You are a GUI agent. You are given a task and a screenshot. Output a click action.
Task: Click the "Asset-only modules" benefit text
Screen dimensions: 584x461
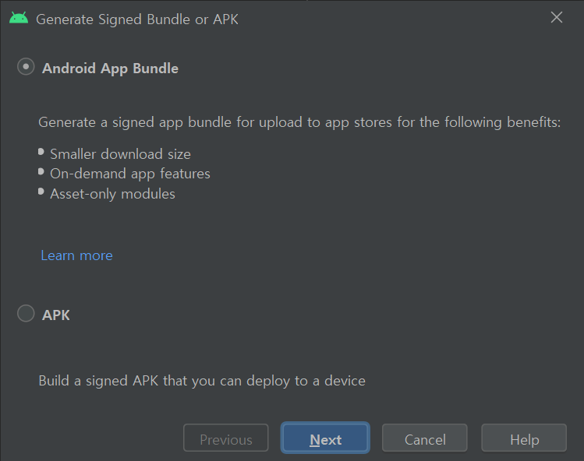click(112, 194)
